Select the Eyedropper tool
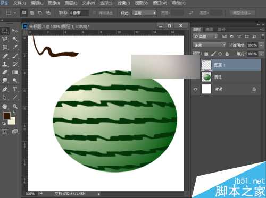The width and height of the screenshot is (266, 198). (15, 47)
